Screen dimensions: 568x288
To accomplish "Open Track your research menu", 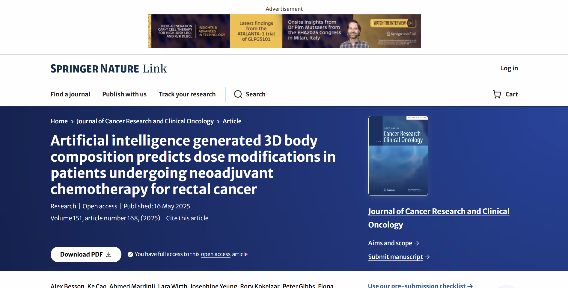I will pos(187,94).
